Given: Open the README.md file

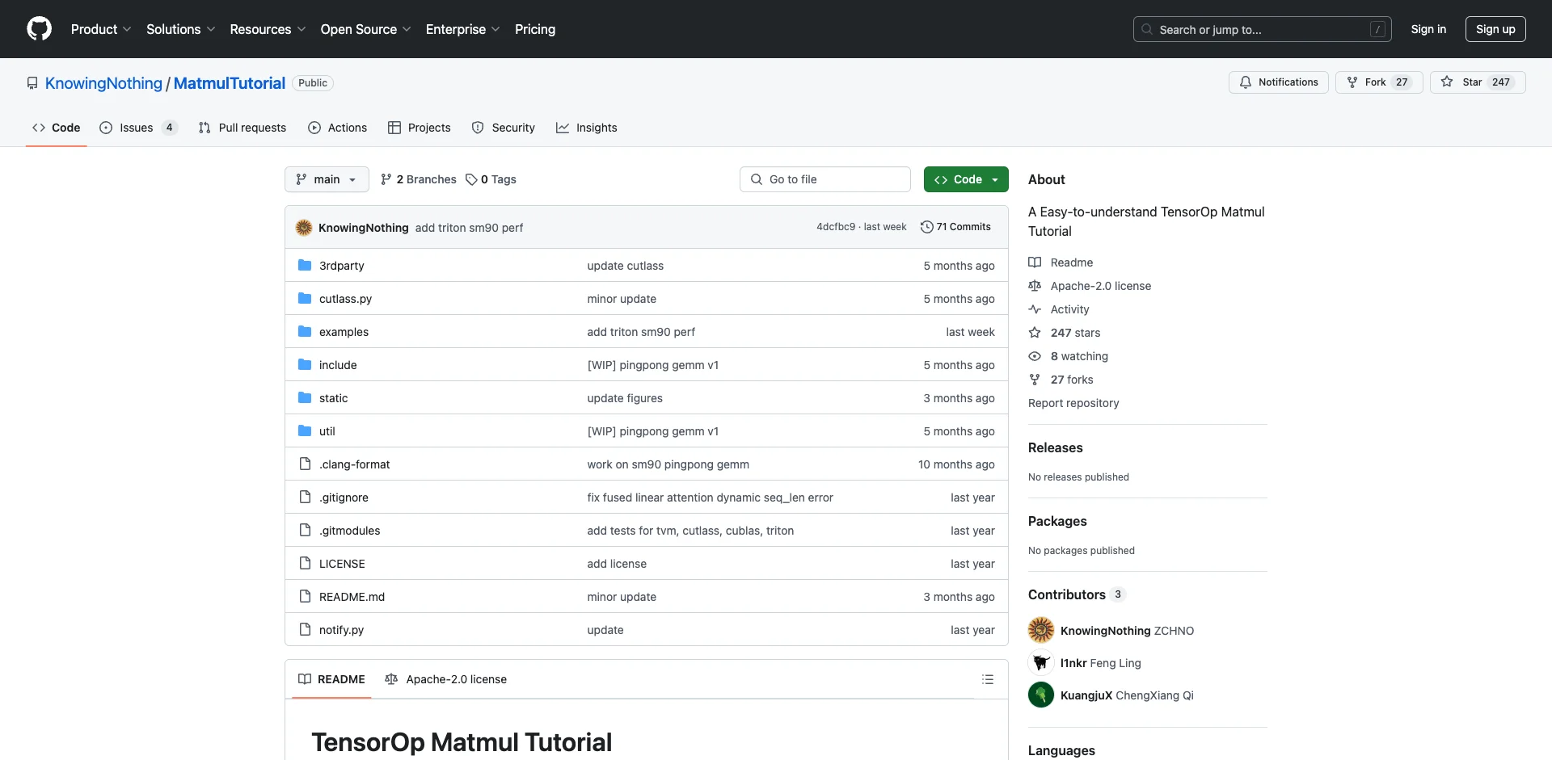Looking at the screenshot, I should coord(352,597).
